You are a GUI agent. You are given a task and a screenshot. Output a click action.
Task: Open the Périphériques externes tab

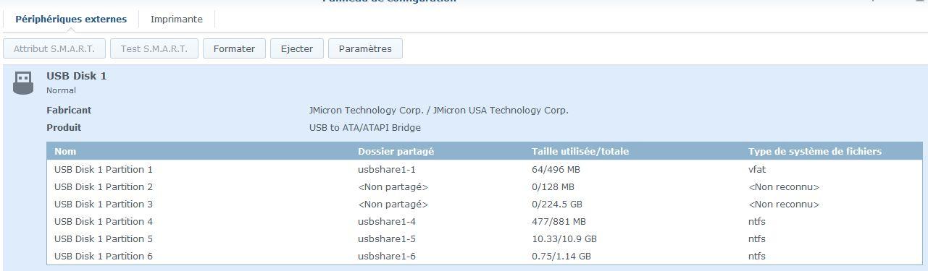(x=71, y=20)
